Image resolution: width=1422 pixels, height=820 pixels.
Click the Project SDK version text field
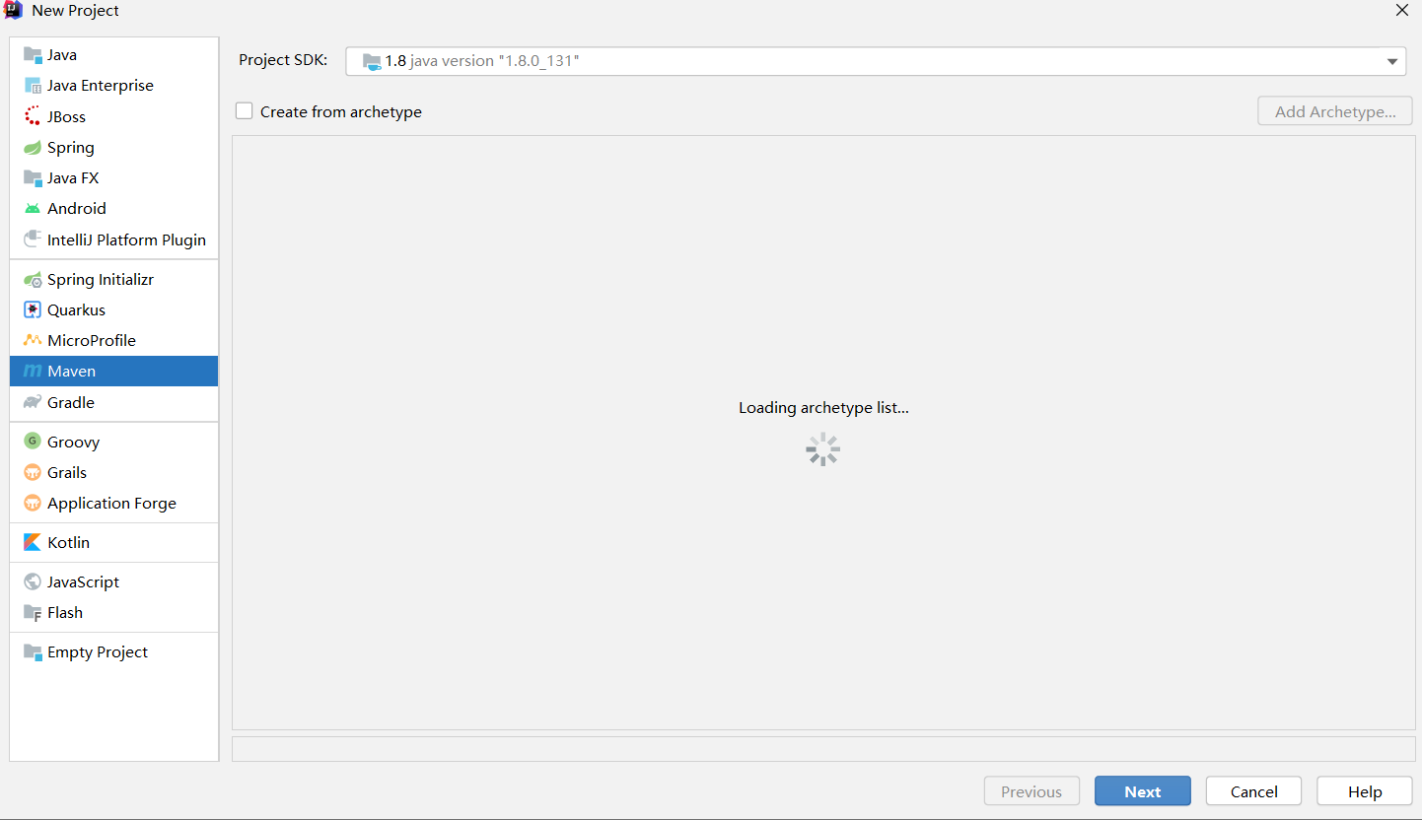pyautogui.click(x=876, y=61)
